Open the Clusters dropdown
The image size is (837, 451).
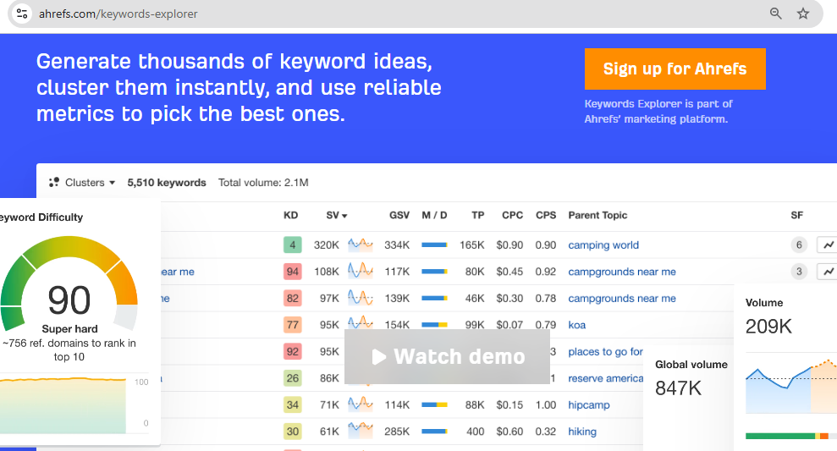(x=82, y=182)
